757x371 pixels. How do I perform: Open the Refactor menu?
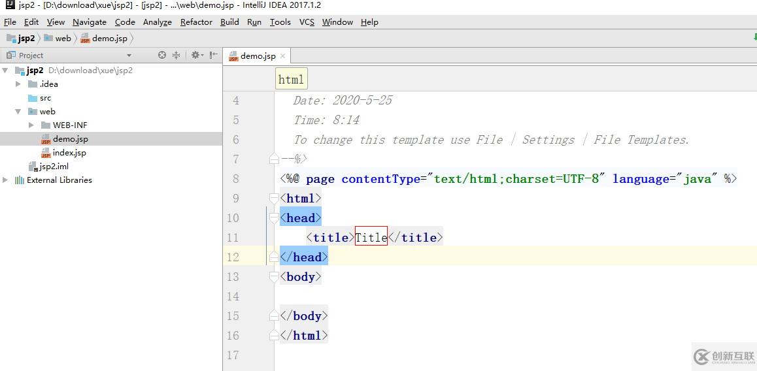(x=197, y=22)
